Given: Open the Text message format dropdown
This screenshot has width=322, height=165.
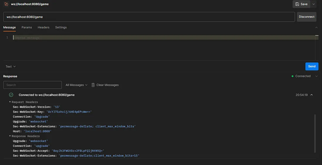Looking at the screenshot, I should [x=11, y=66].
